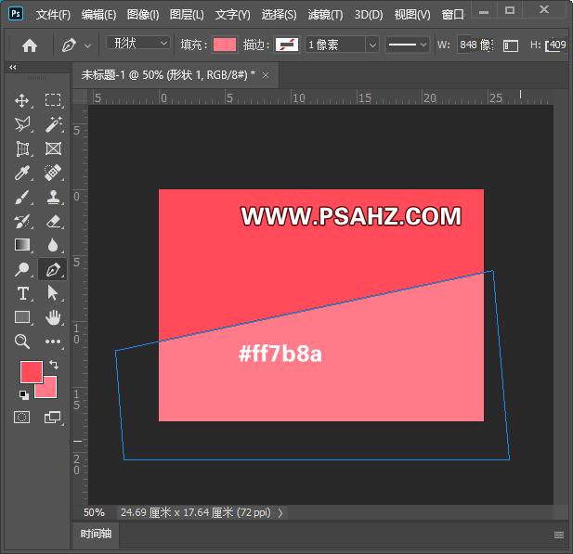This screenshot has height=554, width=573.
Task: Open the 选择(S) menu
Action: pyautogui.click(x=280, y=15)
